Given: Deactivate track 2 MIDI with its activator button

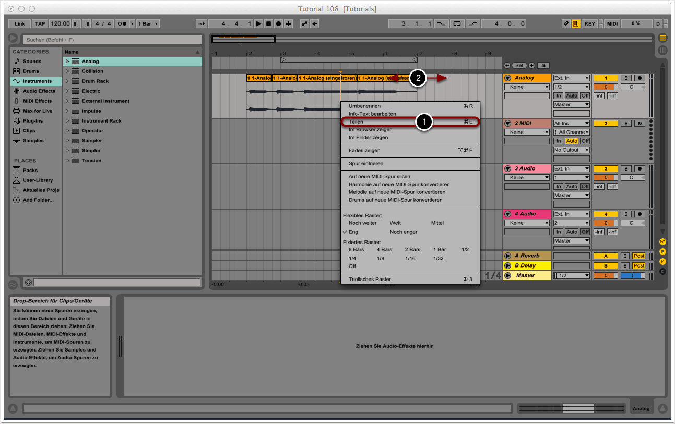Looking at the screenshot, I should tap(605, 124).
